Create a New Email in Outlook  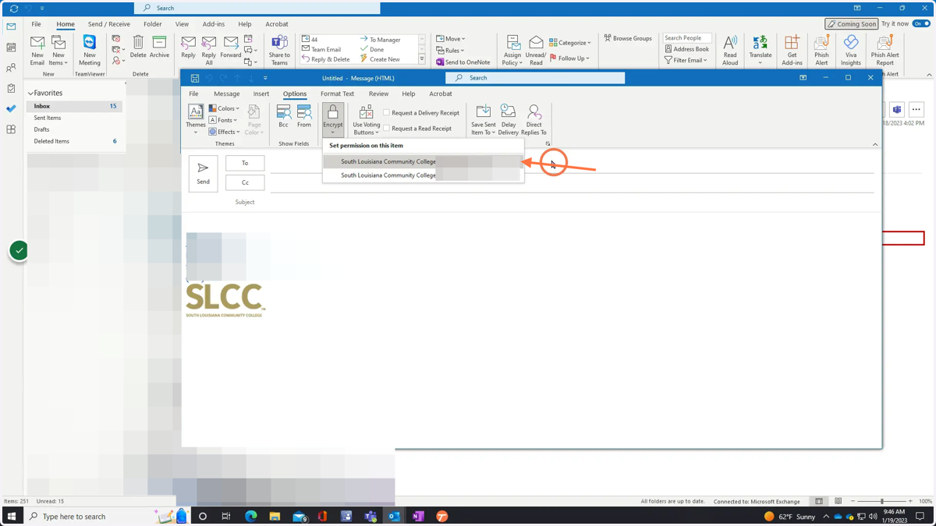click(37, 51)
